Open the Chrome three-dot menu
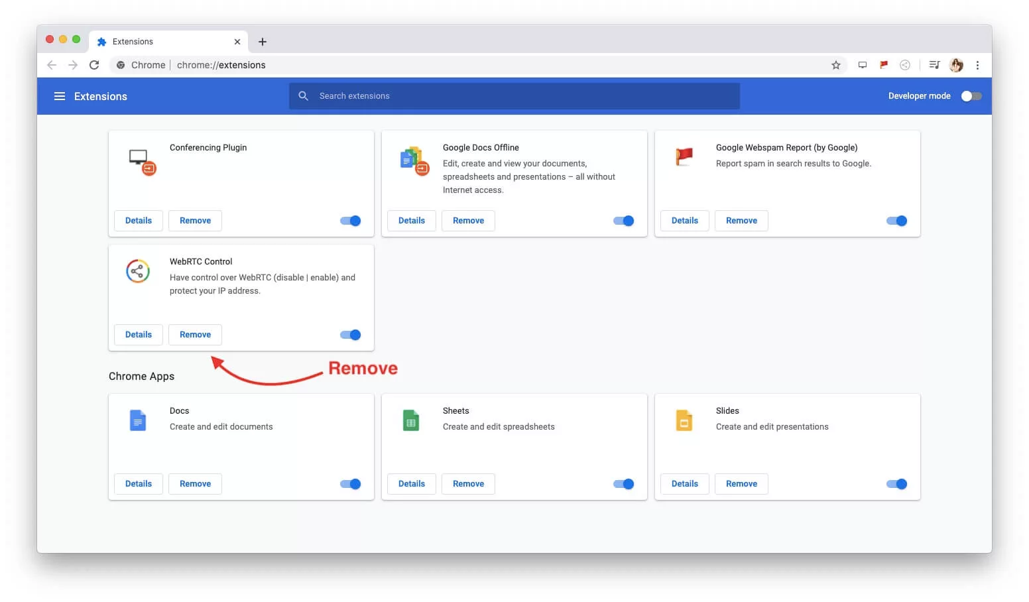 [x=978, y=65]
